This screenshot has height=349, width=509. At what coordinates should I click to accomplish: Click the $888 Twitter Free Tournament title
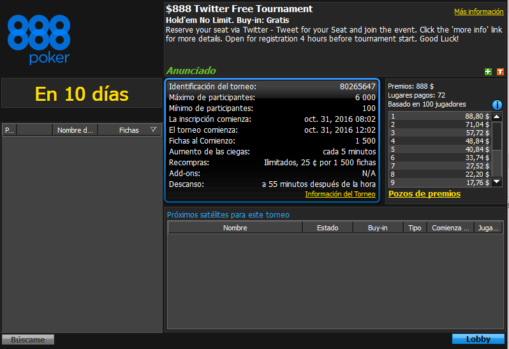(x=239, y=9)
